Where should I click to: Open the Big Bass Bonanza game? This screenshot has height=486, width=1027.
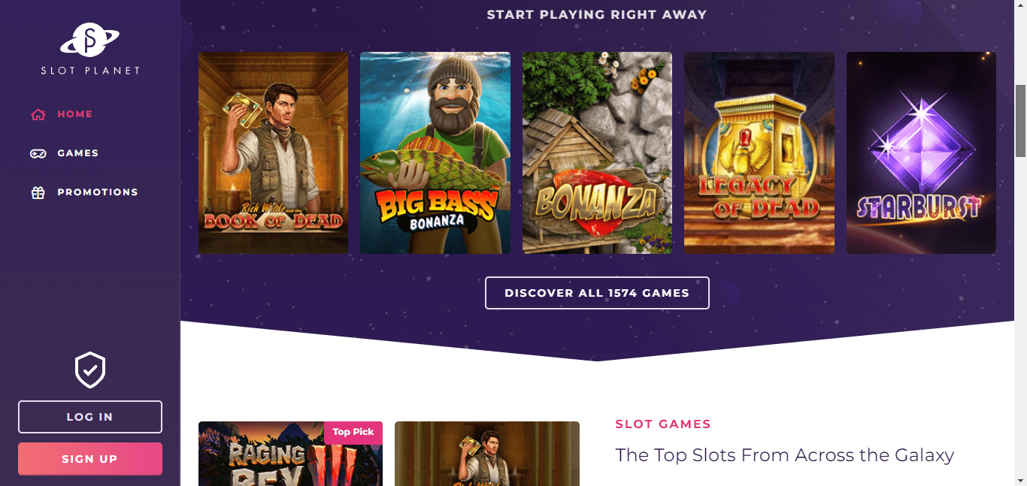click(435, 152)
